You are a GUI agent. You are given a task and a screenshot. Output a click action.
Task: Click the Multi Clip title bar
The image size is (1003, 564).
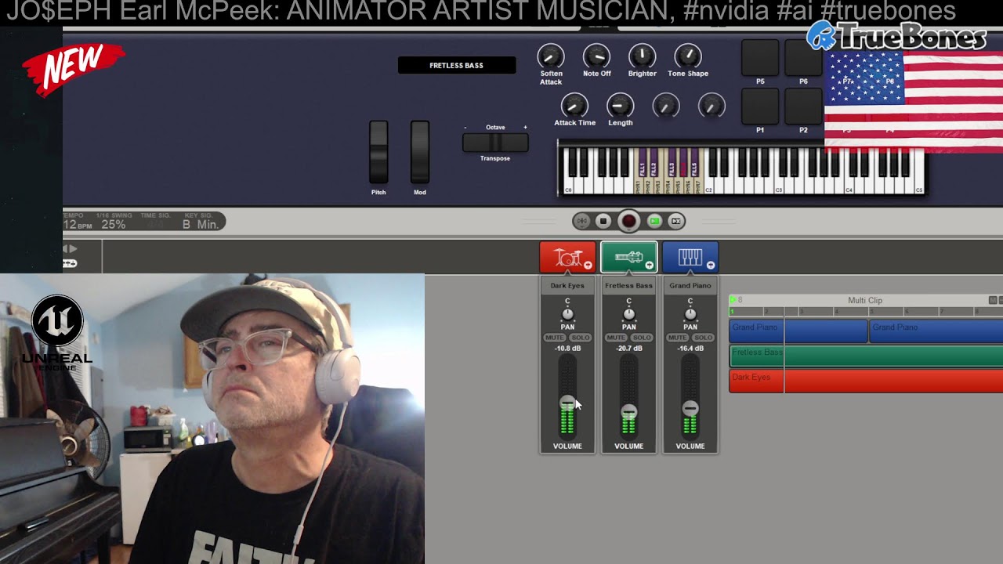tap(865, 301)
